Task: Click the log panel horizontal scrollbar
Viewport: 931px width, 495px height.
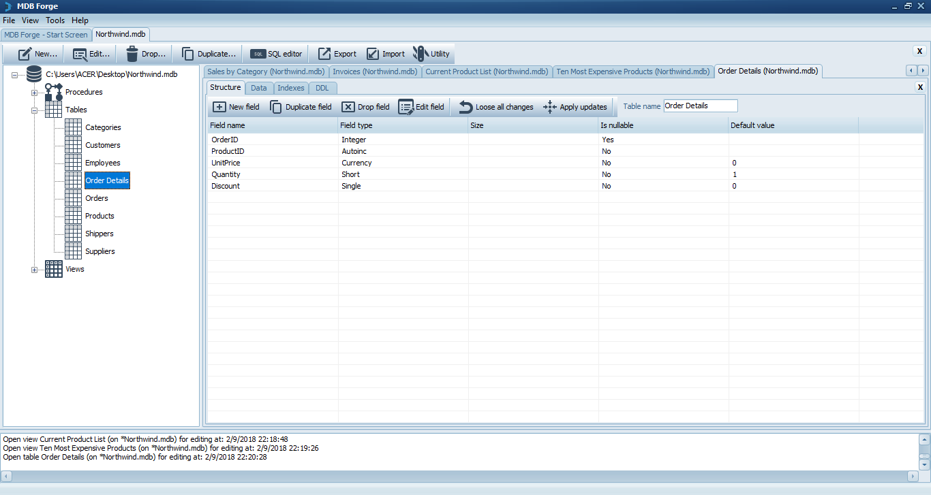Action: [x=460, y=476]
